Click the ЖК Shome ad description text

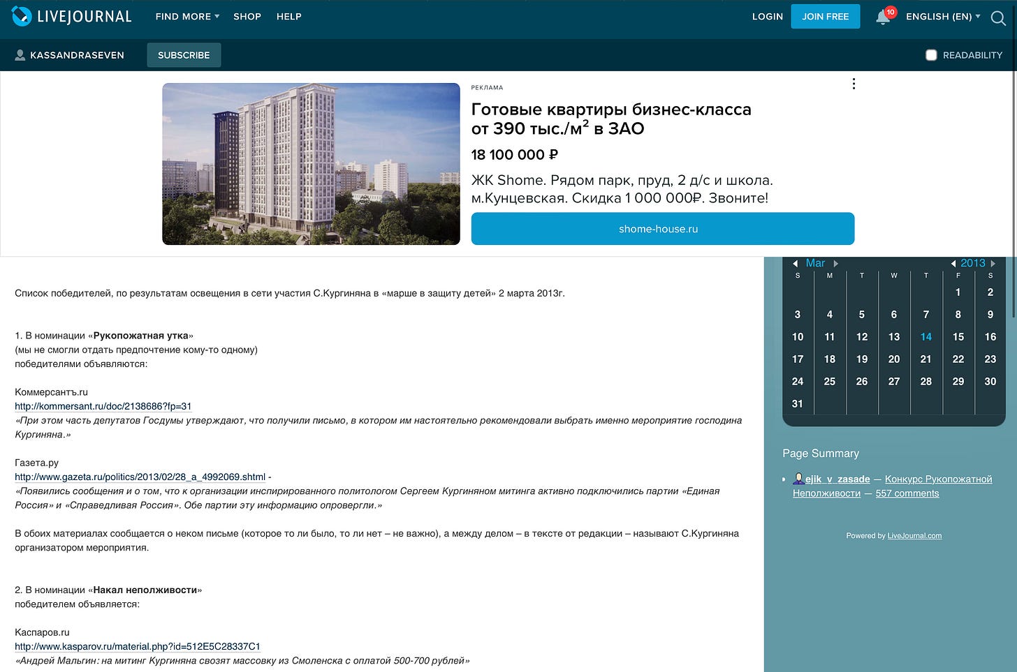(622, 189)
